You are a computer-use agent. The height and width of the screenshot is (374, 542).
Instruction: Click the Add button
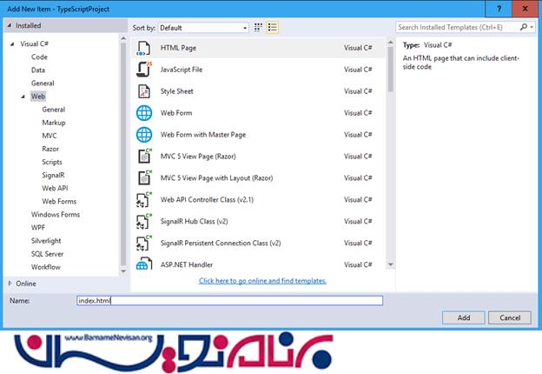464,318
